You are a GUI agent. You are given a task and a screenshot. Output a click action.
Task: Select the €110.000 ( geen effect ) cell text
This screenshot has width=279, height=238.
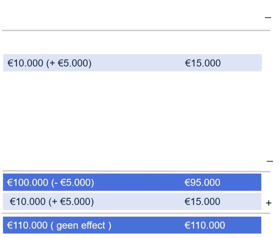(59, 225)
